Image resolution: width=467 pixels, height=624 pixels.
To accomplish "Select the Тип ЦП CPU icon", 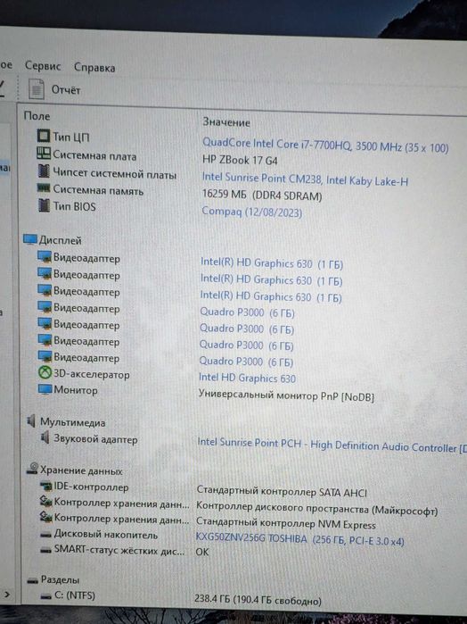I will (x=44, y=136).
